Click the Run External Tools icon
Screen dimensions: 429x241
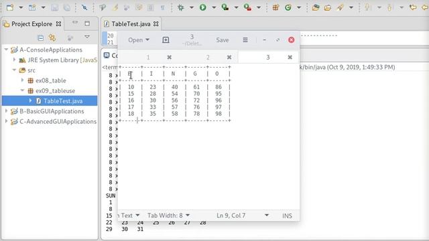[247, 7]
